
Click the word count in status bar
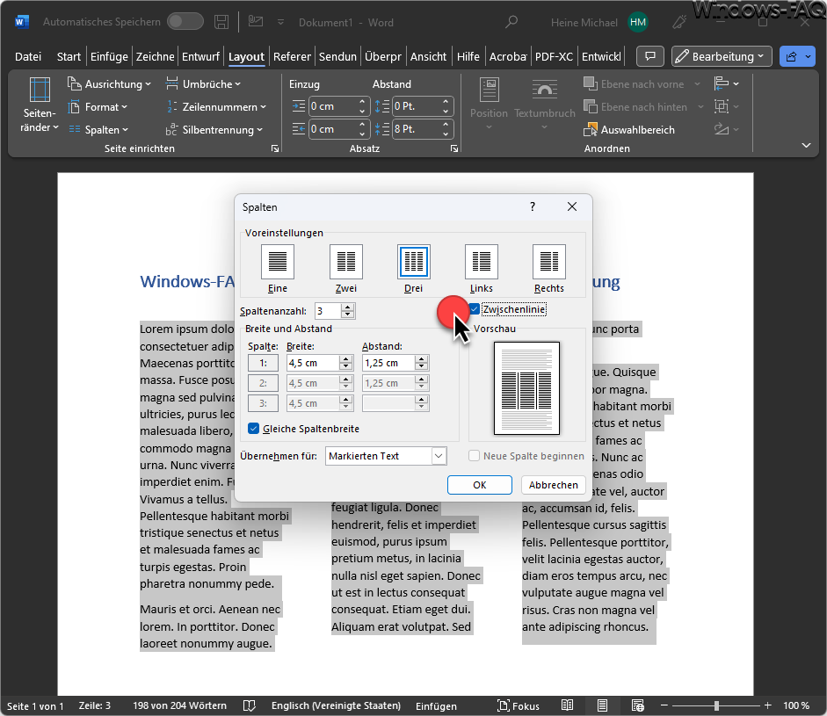click(x=179, y=705)
